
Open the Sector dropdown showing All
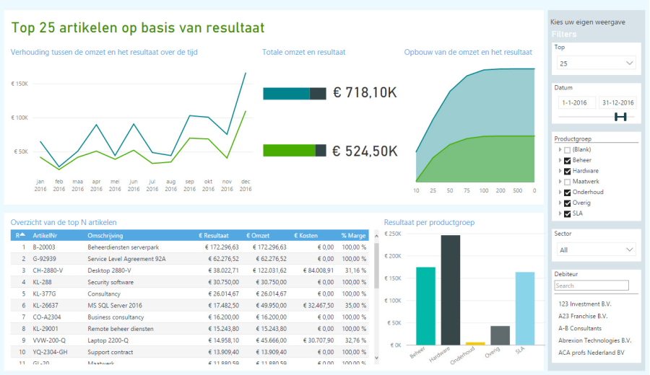[x=595, y=250]
